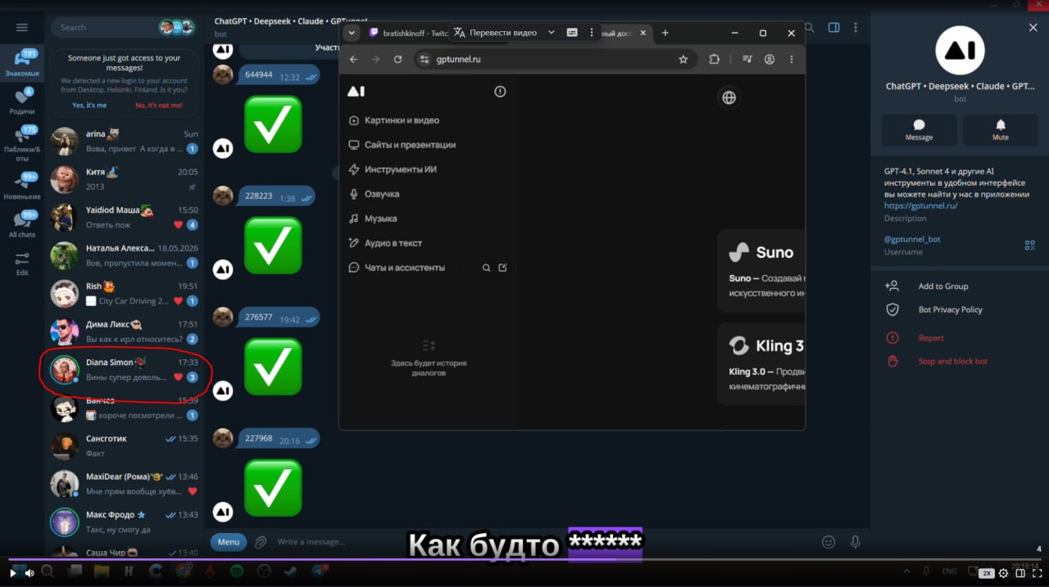Open the emoji picker smiley icon
The image size is (1049, 587).
pos(829,542)
